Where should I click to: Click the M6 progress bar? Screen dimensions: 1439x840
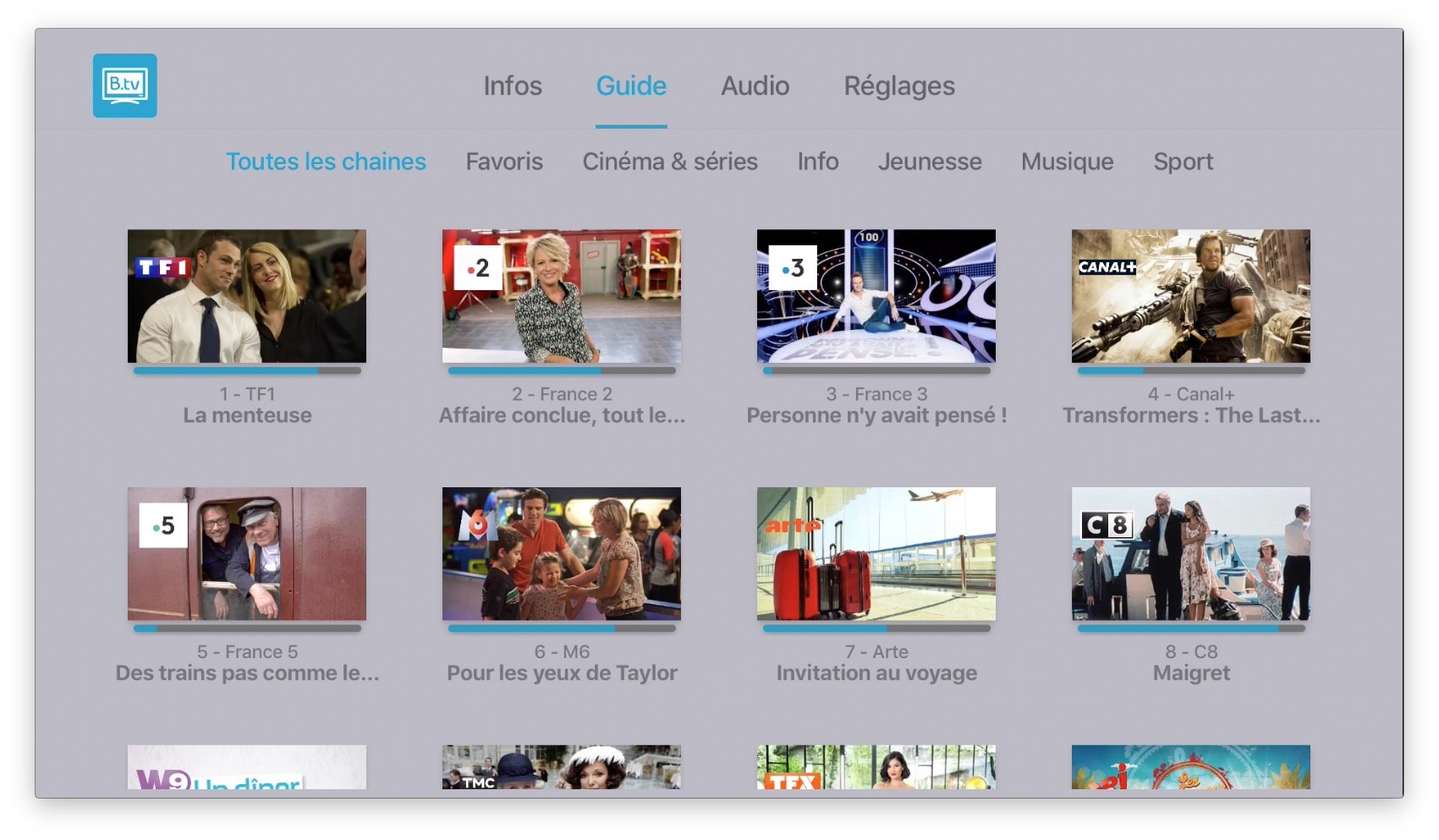[x=562, y=629]
